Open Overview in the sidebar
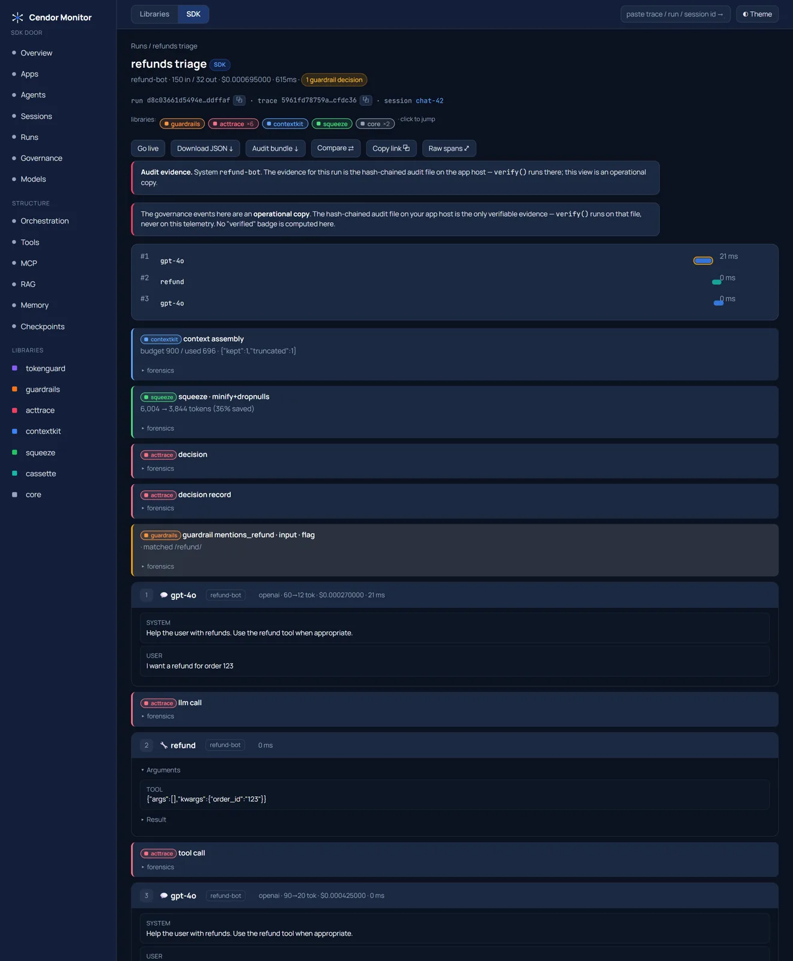The image size is (793, 961). 36,53
